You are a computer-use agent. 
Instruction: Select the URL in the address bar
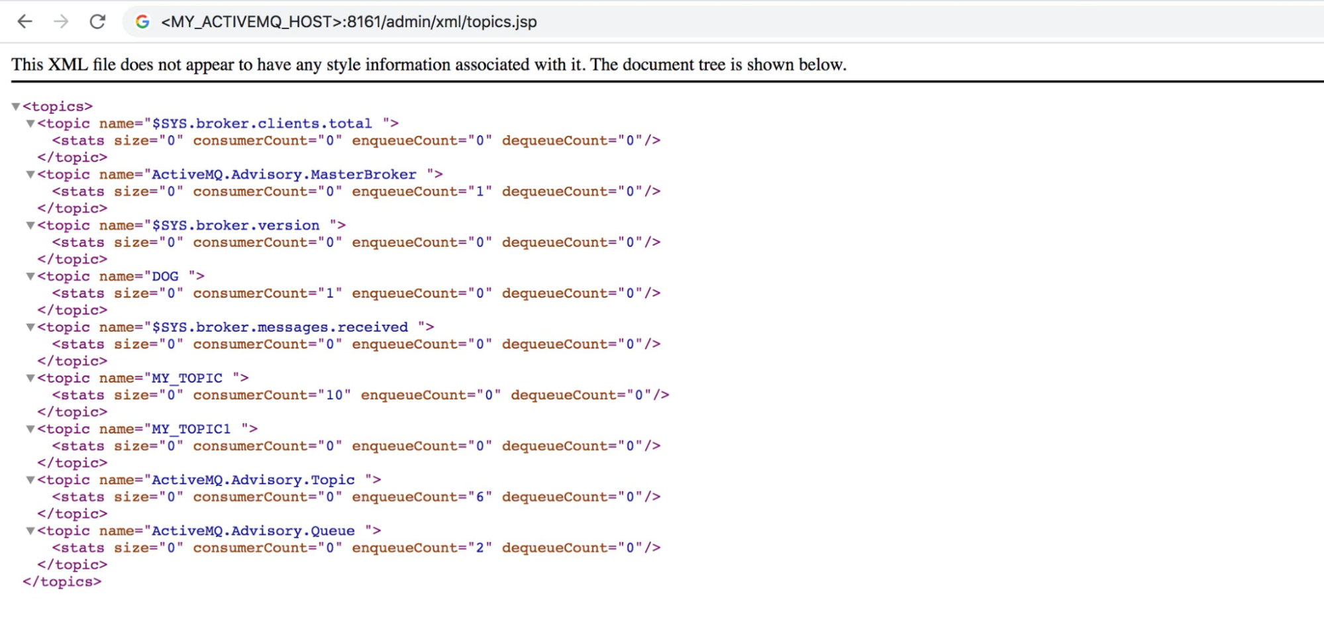[x=348, y=22]
